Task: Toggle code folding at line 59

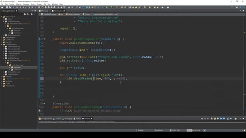Action: 44,103
